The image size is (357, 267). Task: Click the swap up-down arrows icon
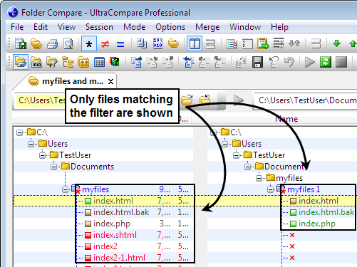pyautogui.click(x=294, y=43)
